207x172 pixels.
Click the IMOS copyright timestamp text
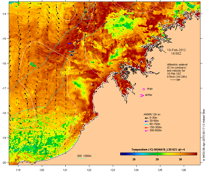(x=204, y=135)
